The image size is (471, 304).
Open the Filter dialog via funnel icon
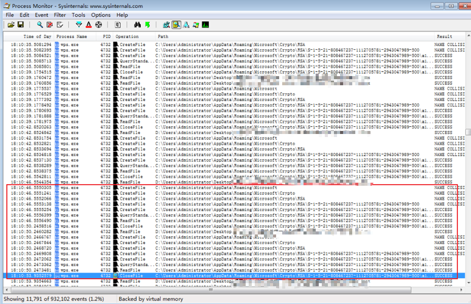[x=79, y=25]
